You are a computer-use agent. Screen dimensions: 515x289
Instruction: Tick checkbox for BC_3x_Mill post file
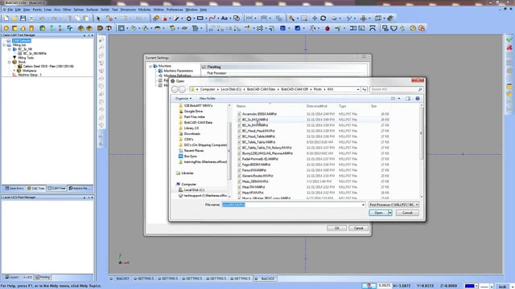tap(239, 120)
